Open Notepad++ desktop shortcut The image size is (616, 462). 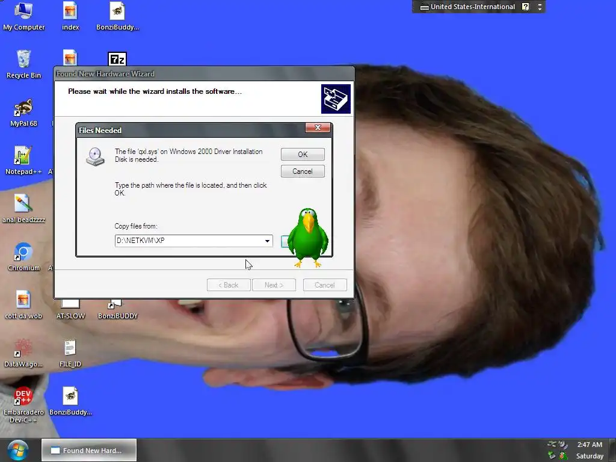[x=23, y=161]
